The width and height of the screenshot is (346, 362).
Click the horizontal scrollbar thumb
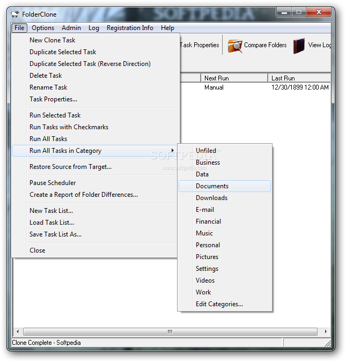coord(170,331)
